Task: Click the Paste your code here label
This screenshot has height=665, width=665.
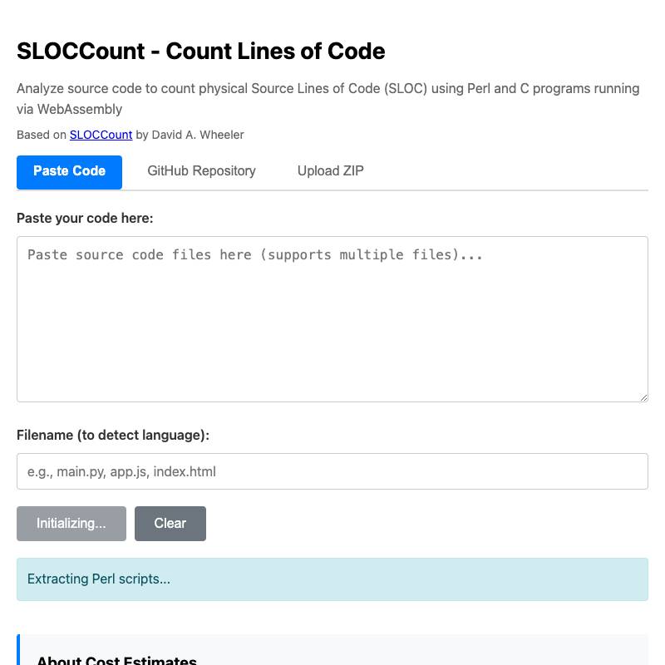Action: point(85,218)
